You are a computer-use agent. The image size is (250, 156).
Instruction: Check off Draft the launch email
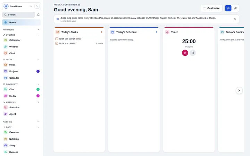click(57, 39)
